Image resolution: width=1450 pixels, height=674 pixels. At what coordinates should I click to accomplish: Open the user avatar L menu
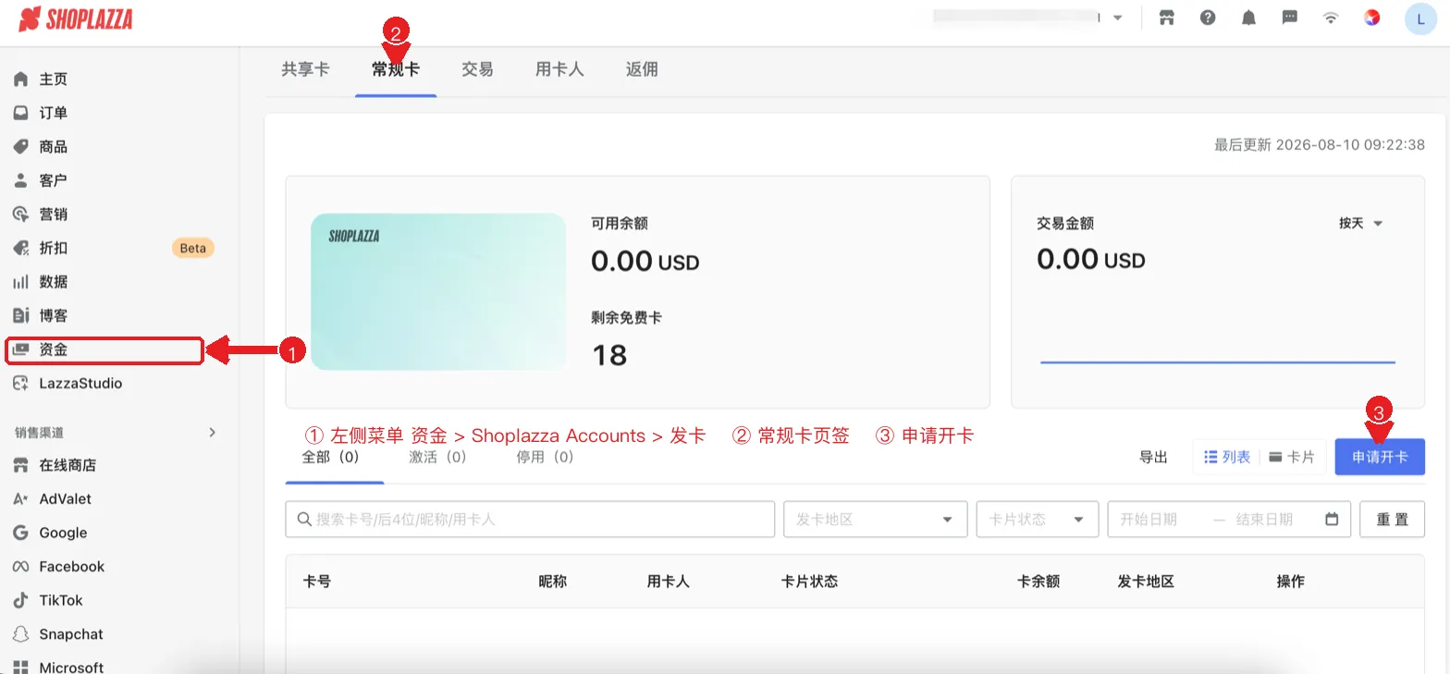[x=1420, y=18]
